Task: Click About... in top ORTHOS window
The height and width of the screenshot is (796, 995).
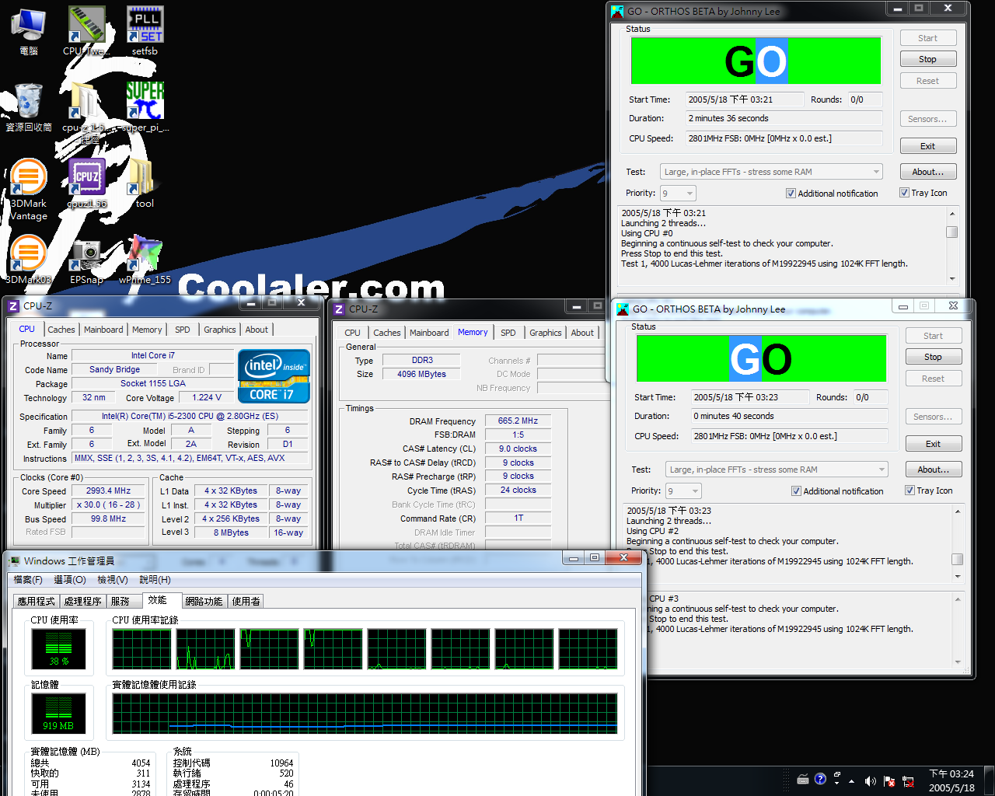Action: point(927,172)
